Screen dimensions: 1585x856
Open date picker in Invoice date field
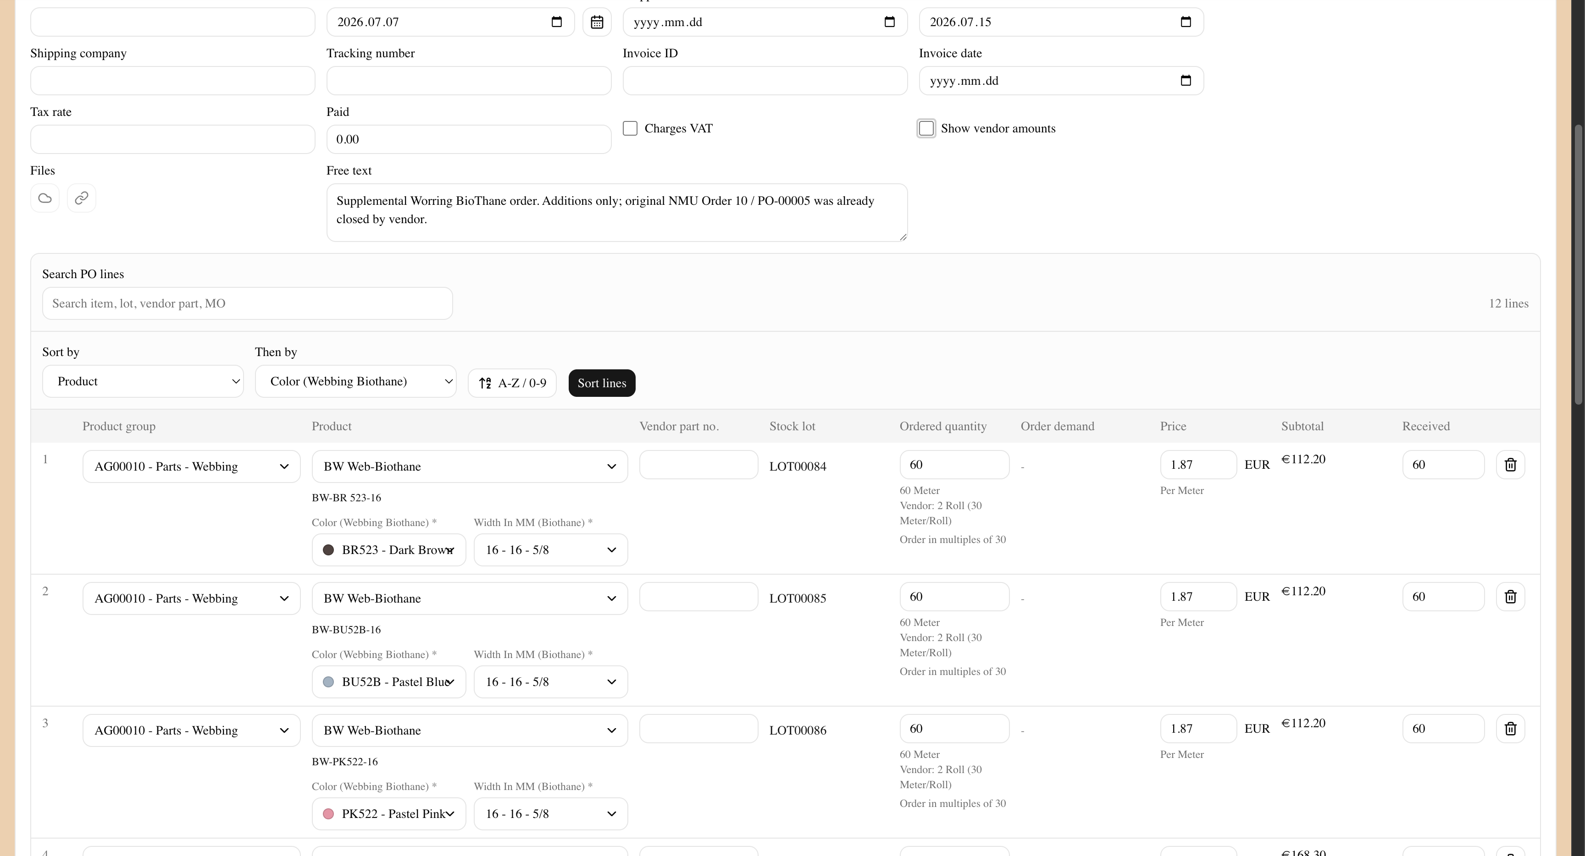(x=1186, y=81)
